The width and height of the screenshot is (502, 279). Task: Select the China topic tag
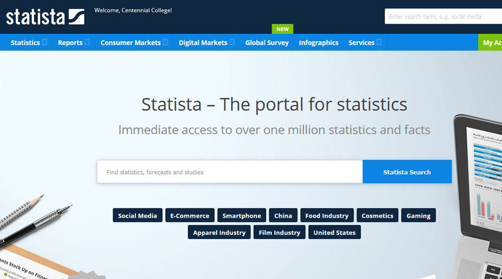283,215
